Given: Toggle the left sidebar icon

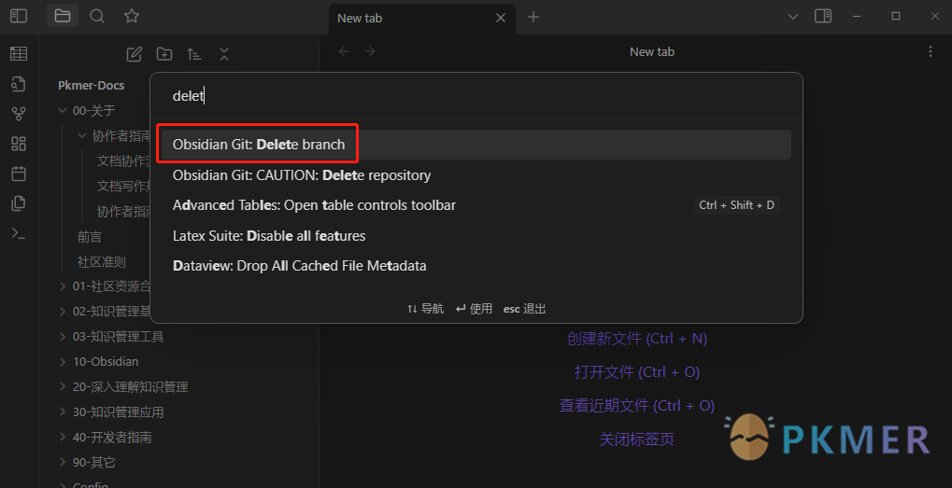Looking at the screenshot, I should (19, 17).
